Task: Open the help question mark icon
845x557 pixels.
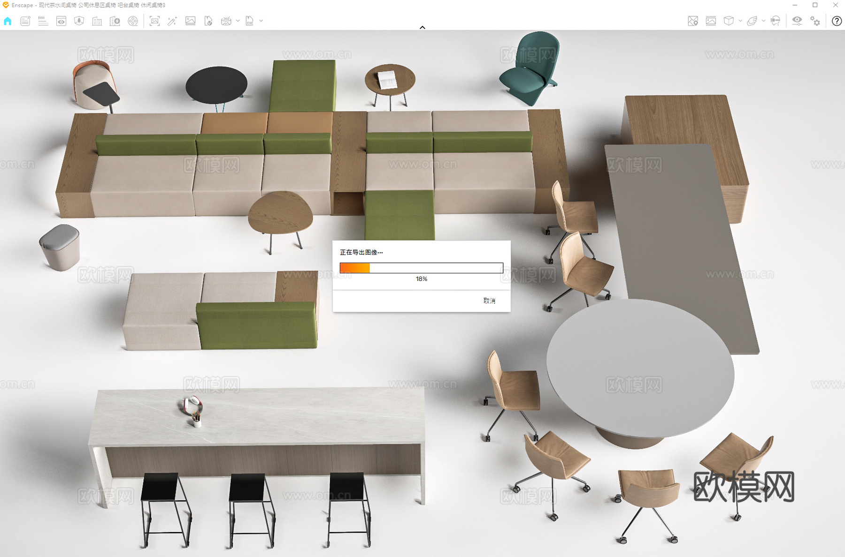Action: click(837, 21)
